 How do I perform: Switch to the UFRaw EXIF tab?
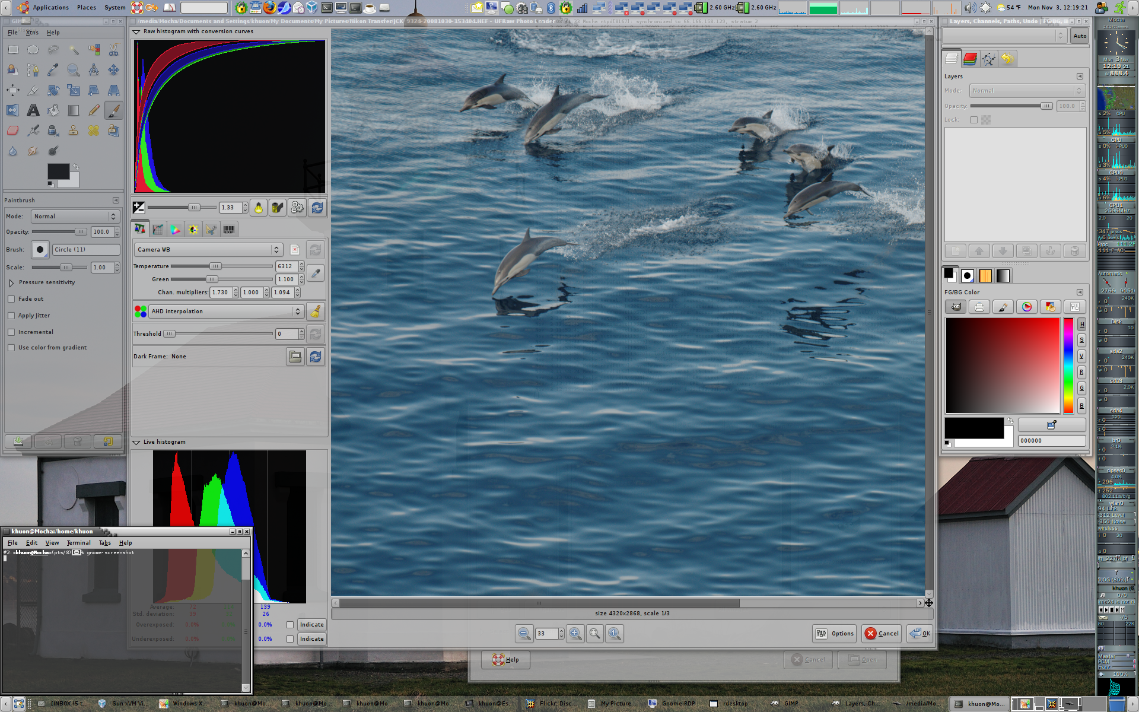pos(229,230)
